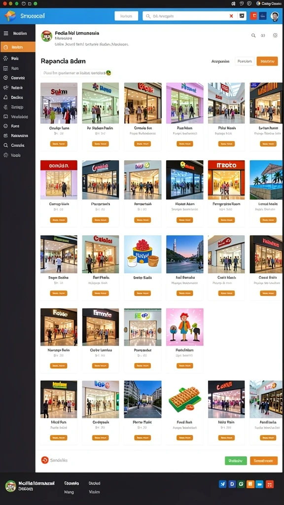Click orange button under the pool resort card

pyautogui.click(x=268, y=220)
